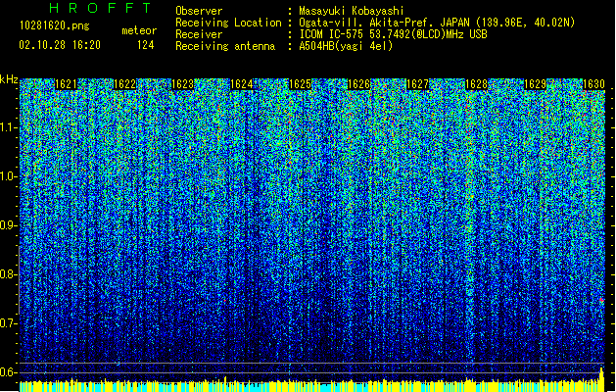The width and height of the screenshot is (616, 392).
Task: Click the meteor label
Action: (x=139, y=30)
